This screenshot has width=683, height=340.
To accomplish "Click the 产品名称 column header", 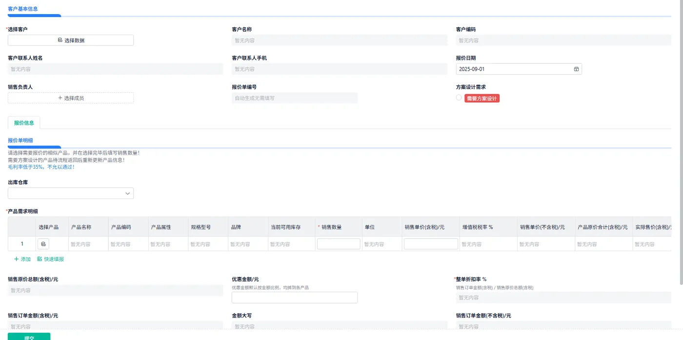I will click(x=88, y=227).
